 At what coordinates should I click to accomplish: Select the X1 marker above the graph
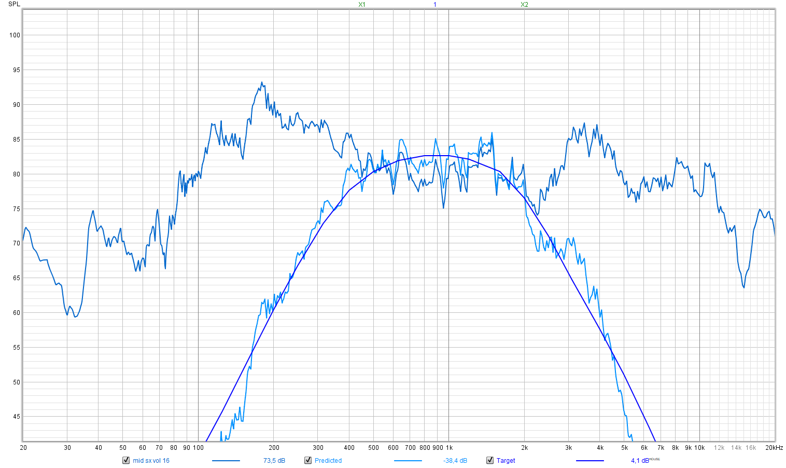point(362,5)
